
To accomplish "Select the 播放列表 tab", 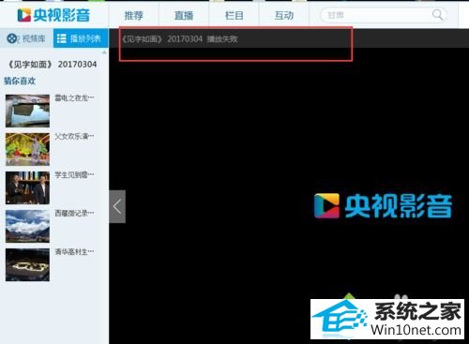I will 81,38.
